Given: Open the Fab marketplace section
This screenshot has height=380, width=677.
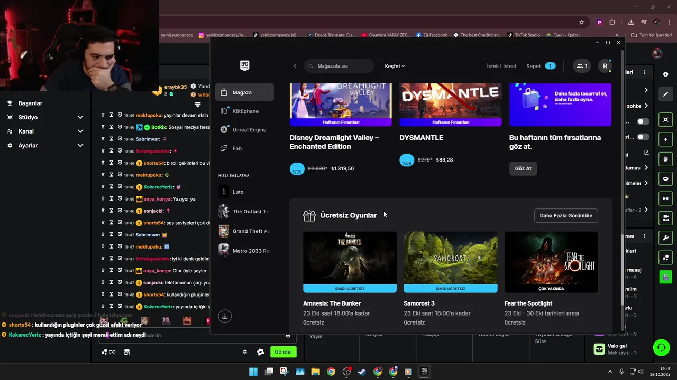Looking at the screenshot, I should pos(244,148).
